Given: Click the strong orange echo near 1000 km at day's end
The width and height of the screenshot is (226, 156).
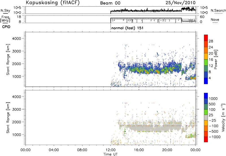Looking at the screenshot, I should point(192,78).
